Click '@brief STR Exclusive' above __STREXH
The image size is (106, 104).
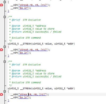tap(26, 20)
